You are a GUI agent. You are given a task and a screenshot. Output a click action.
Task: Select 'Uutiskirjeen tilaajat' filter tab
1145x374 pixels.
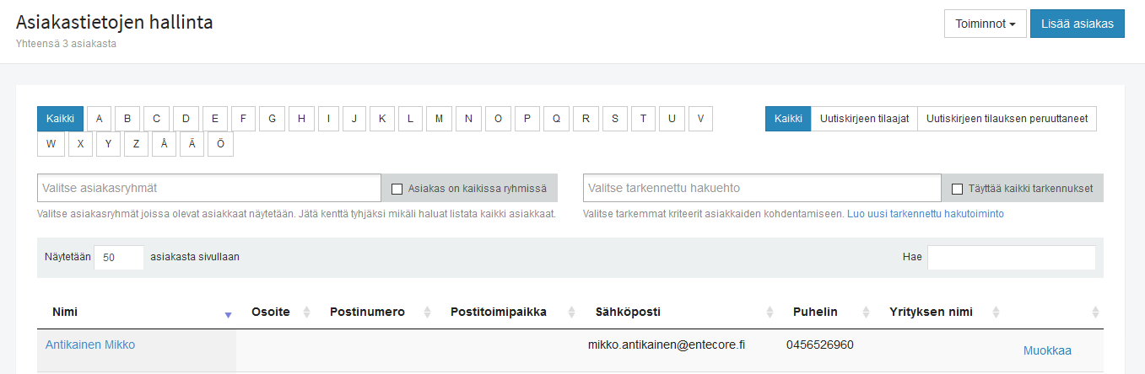[x=864, y=119]
